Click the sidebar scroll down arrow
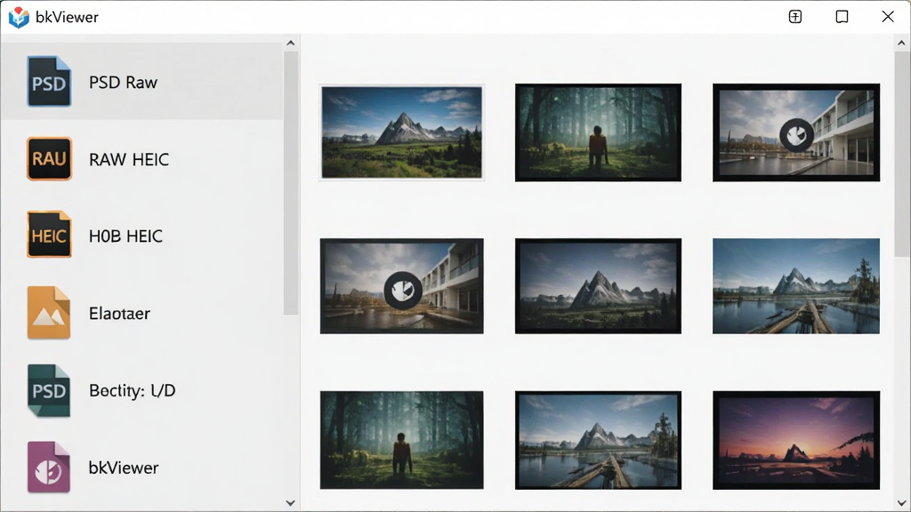911x512 pixels. pos(291,503)
